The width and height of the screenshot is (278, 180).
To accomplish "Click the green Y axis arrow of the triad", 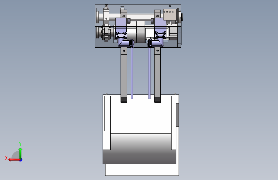I will 21,153.
